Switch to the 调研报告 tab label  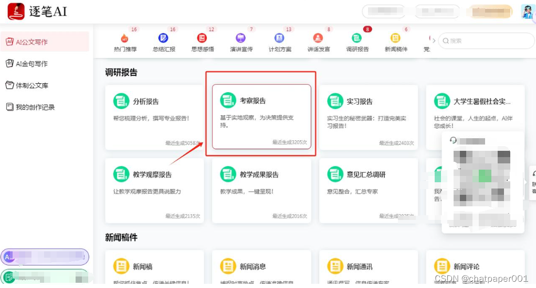tap(357, 49)
